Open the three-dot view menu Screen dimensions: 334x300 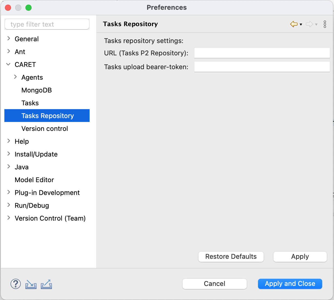[x=325, y=24]
